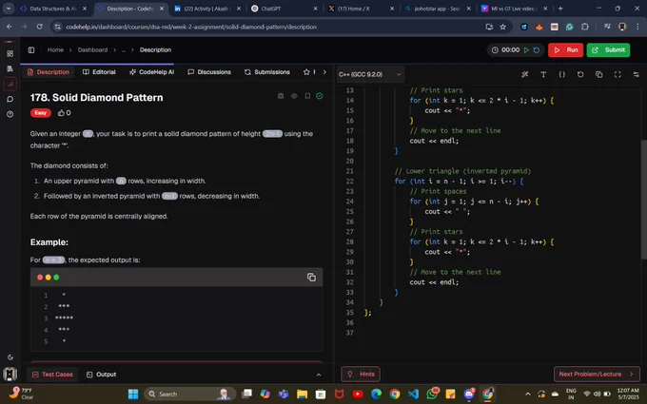Open the document icon in left sidebar

tap(10, 68)
